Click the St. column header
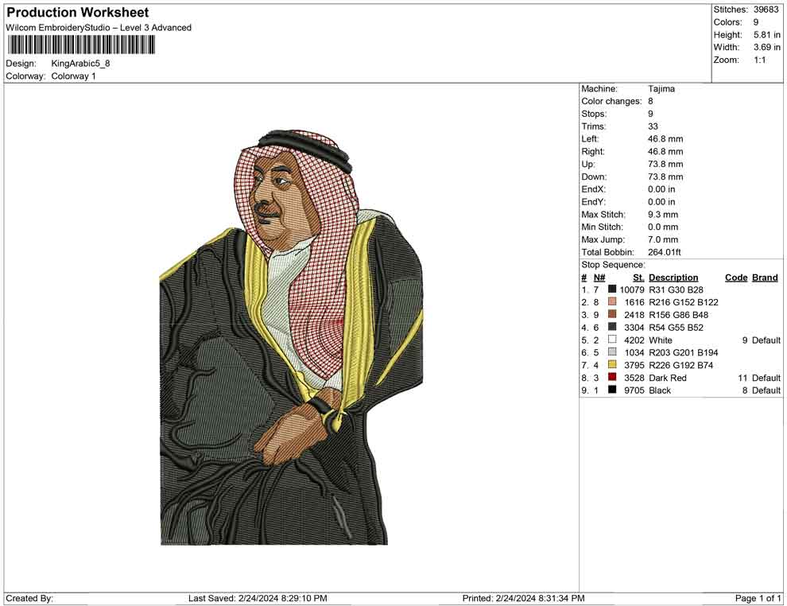The width and height of the screenshot is (787, 606). 638,277
